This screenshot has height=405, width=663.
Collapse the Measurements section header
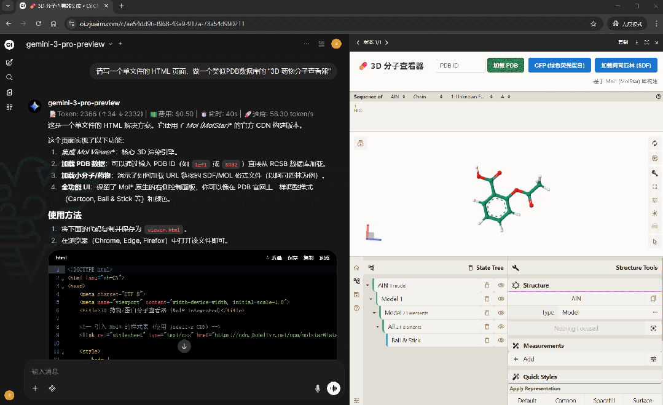click(x=584, y=346)
